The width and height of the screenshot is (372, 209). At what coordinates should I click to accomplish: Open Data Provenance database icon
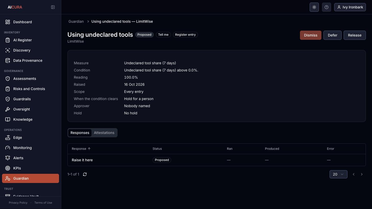point(8,60)
